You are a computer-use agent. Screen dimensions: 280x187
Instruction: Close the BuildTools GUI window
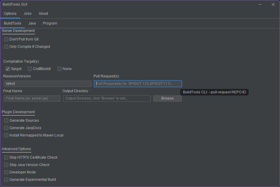point(273,4)
